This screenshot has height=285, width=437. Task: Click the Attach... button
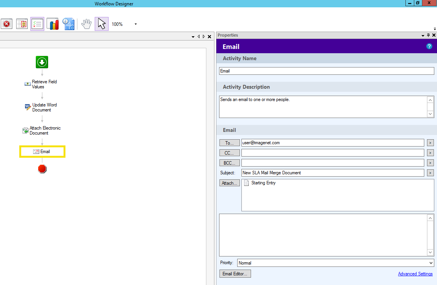click(229, 183)
